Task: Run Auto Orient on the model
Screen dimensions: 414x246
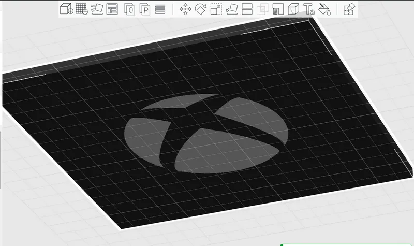Action: click(x=97, y=9)
